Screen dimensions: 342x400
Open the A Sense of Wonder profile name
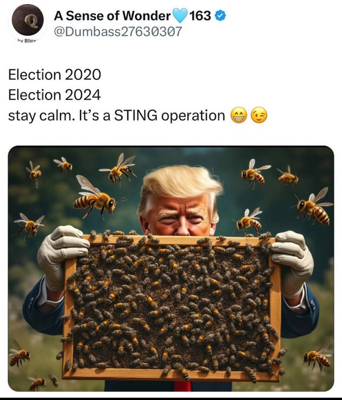(112, 16)
